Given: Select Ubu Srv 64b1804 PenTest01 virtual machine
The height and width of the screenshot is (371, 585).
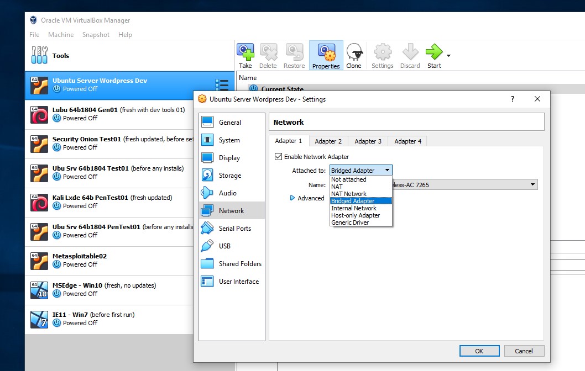Looking at the screenshot, I should click(x=109, y=231).
